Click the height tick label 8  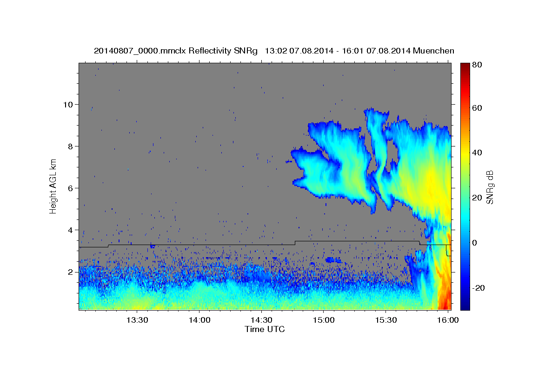coord(71,146)
